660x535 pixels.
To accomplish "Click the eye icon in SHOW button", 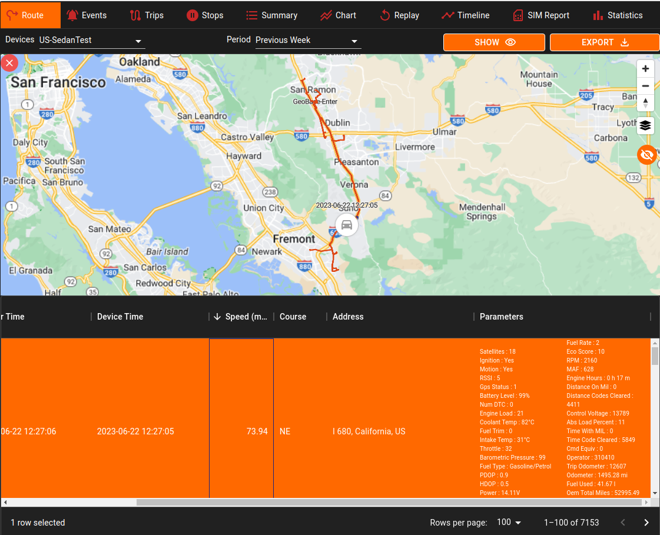I will pyautogui.click(x=510, y=42).
